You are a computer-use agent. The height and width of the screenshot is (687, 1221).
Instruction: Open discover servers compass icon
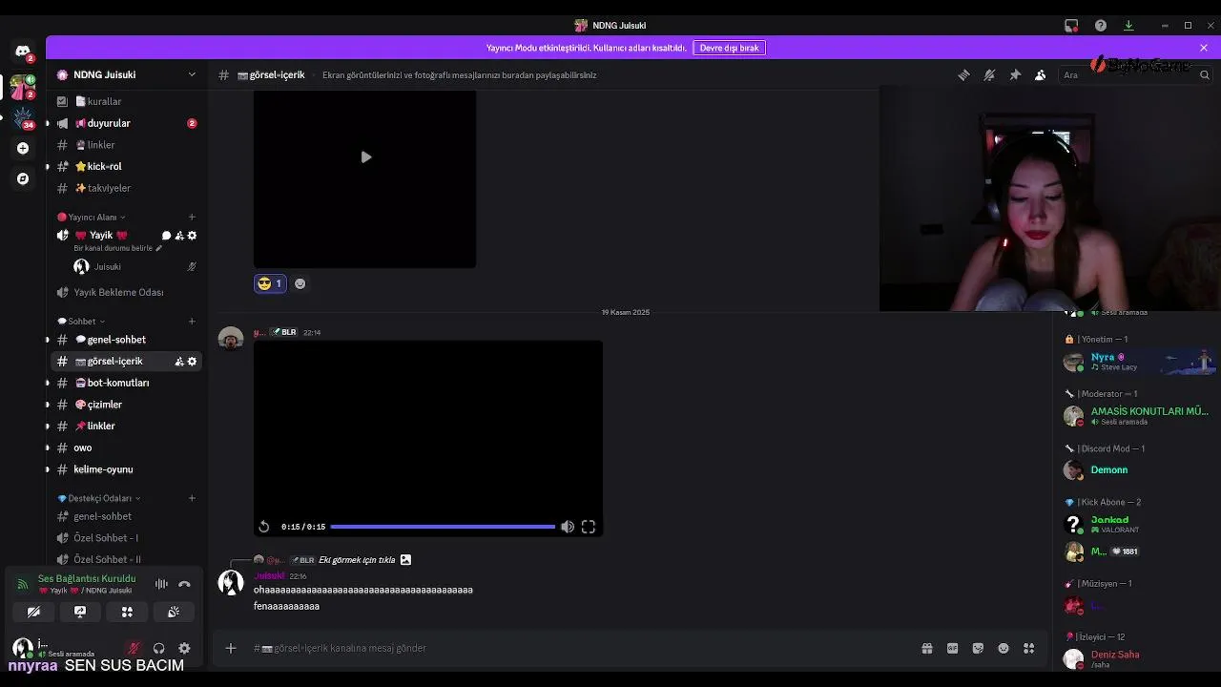click(23, 178)
